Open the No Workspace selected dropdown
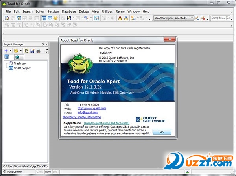 [x=174, y=18]
